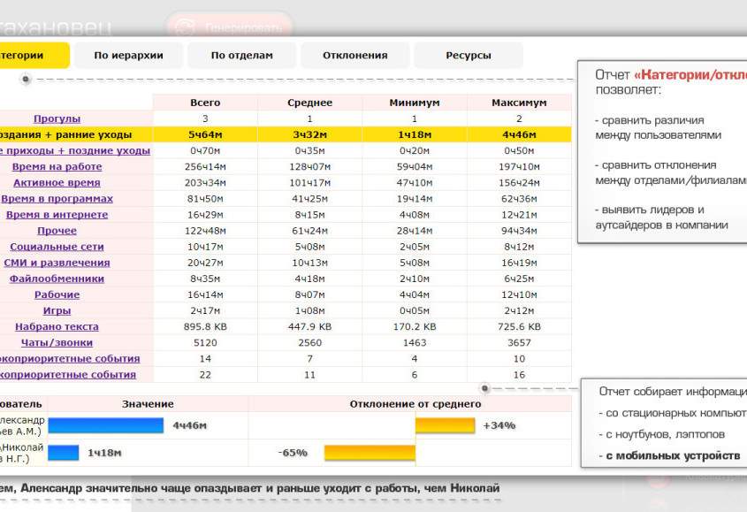
Task: Click the +34% deviation label
Action: (499, 425)
